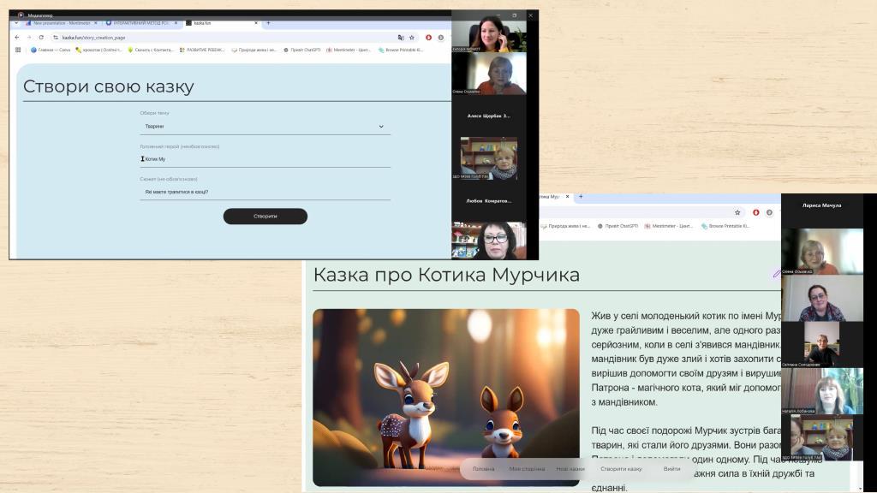Image resolution: width=877 pixels, height=493 pixels.
Task: Open the profile avatar in the top browser toolbar
Action: [441, 38]
